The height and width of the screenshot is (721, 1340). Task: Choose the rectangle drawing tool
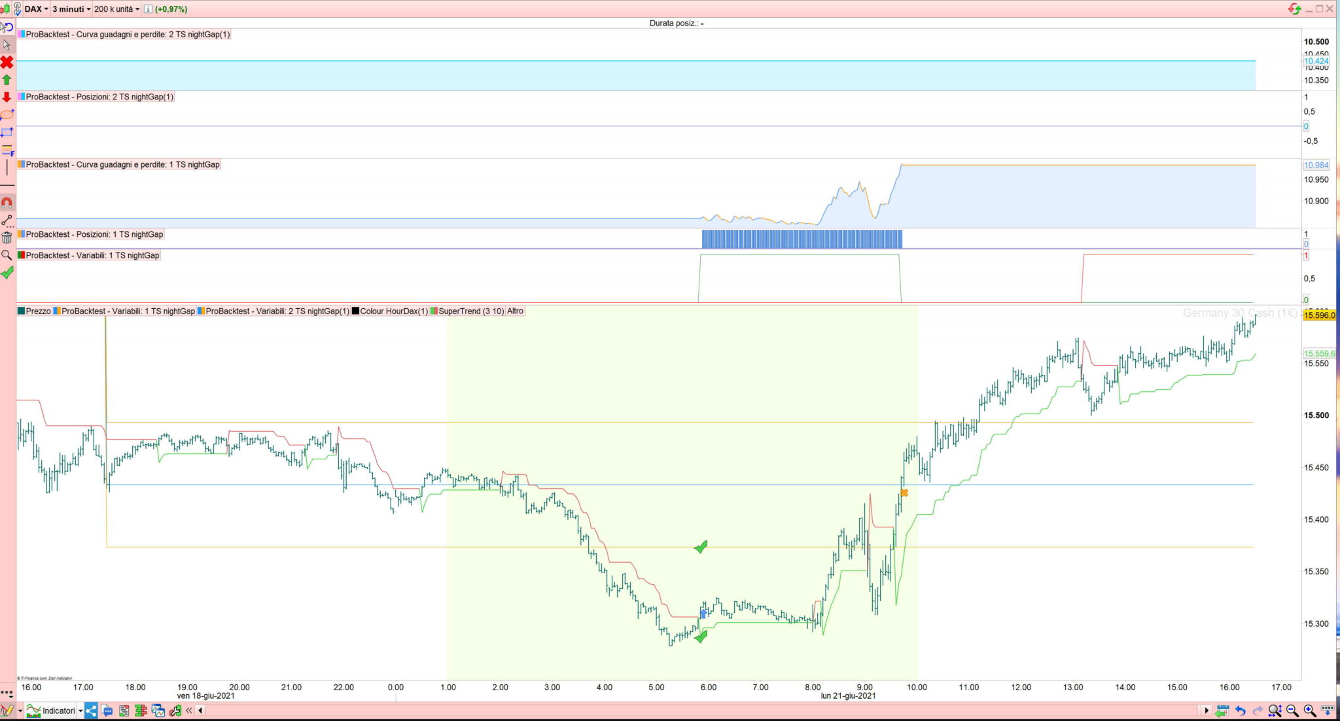pos(7,132)
